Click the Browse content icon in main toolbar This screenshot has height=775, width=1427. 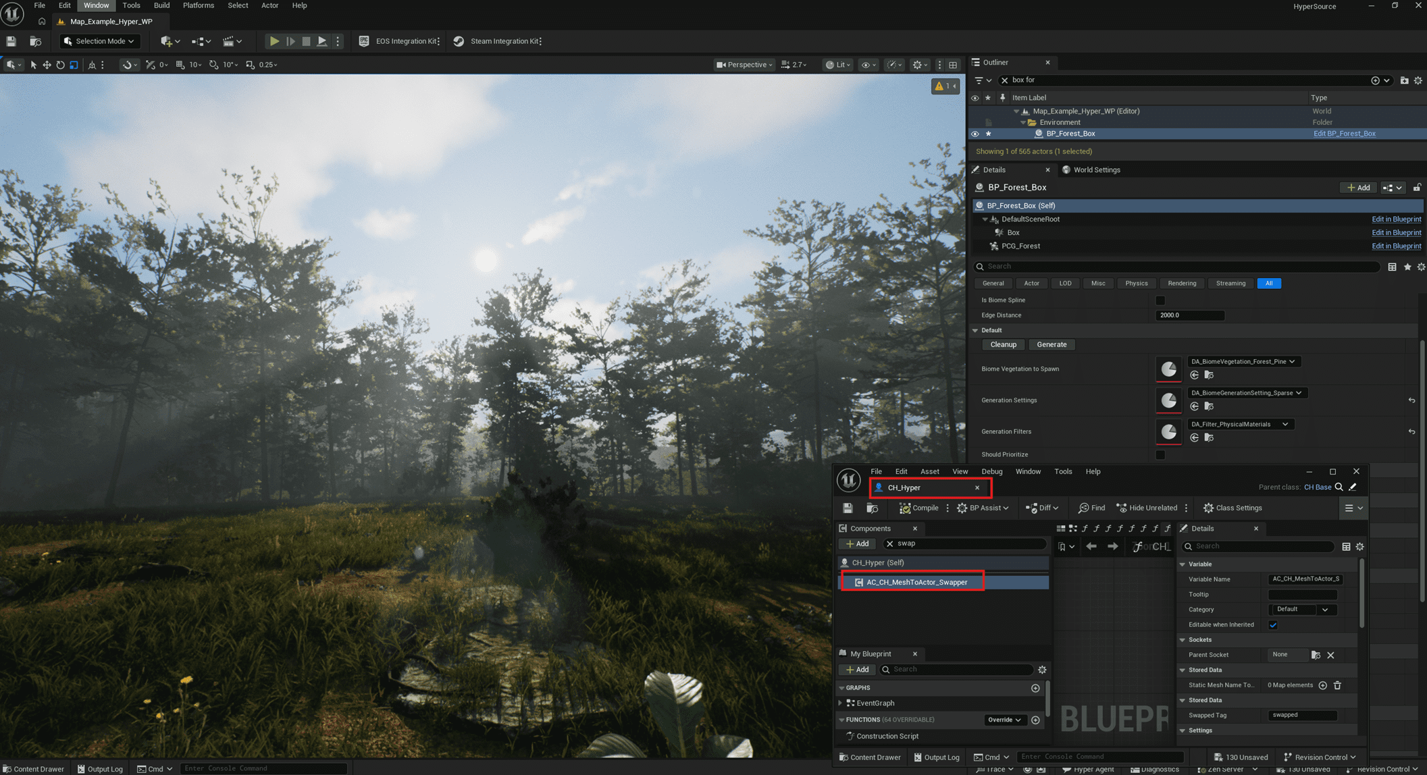35,41
